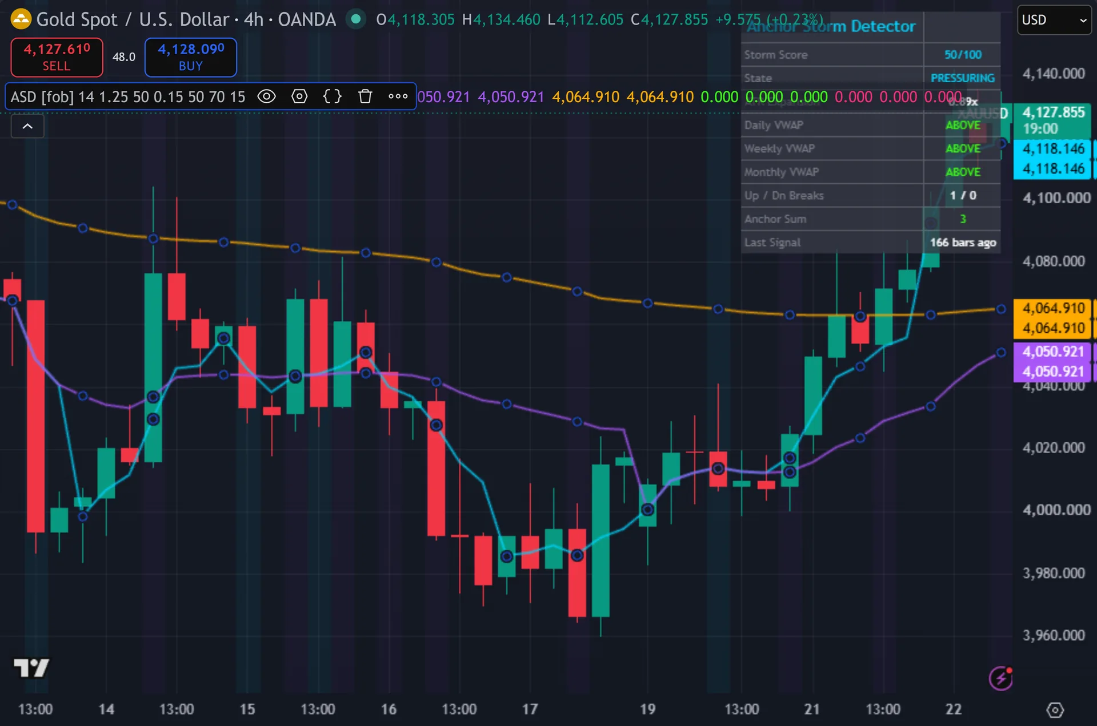Click the green market status dot

356,19
